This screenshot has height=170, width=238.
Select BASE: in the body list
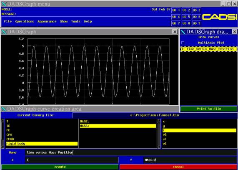click(118, 122)
